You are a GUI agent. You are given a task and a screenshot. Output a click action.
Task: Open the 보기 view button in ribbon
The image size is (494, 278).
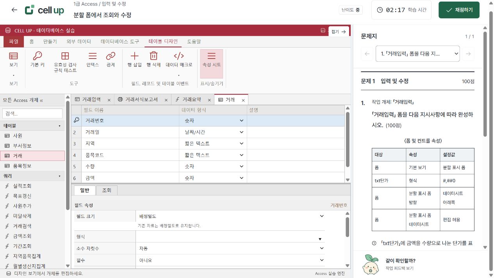pyautogui.click(x=13, y=64)
